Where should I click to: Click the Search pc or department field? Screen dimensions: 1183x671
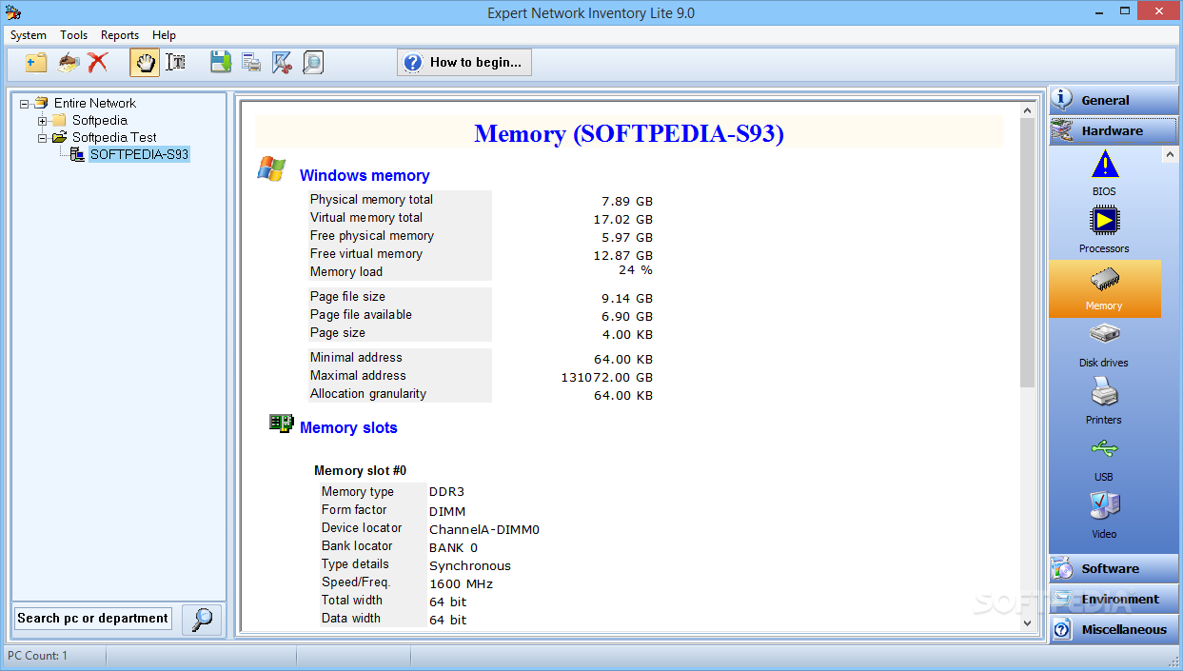click(x=92, y=619)
